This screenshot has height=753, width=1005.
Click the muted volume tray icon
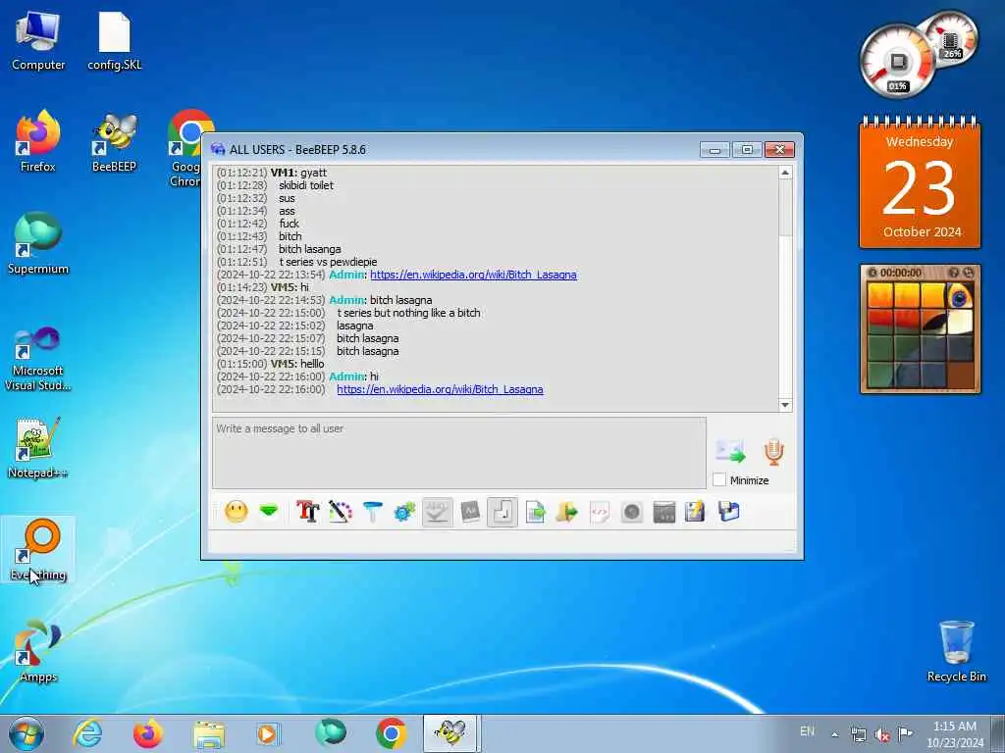(x=882, y=734)
